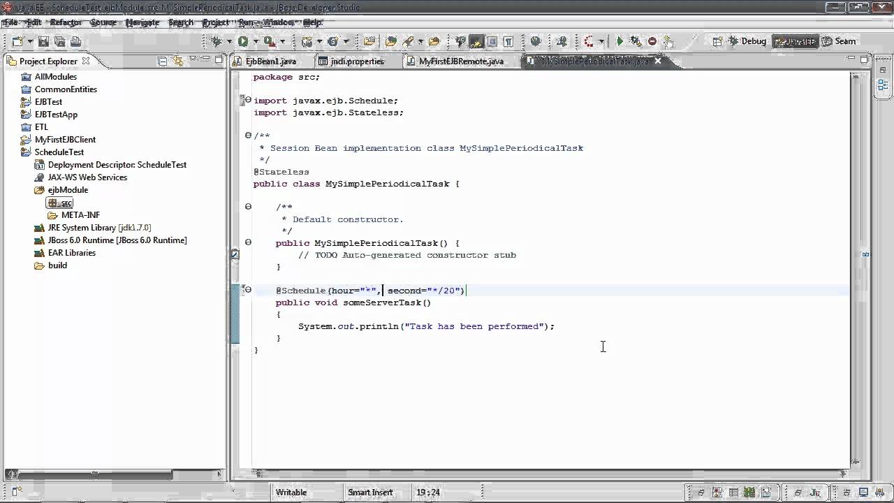Collapse the @Schedule method fold marker
This screenshot has width=894, height=503.
pyautogui.click(x=248, y=289)
